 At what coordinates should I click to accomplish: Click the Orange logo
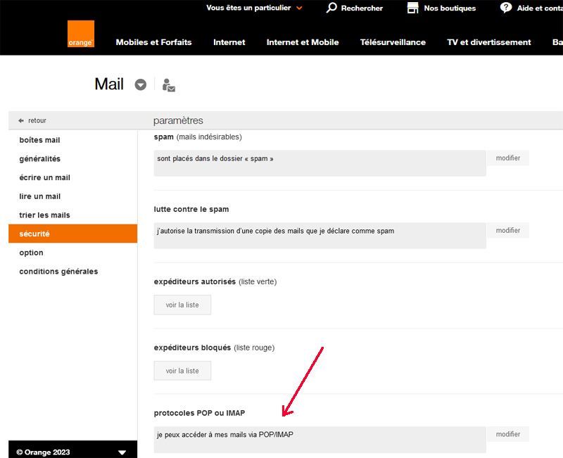[81, 34]
